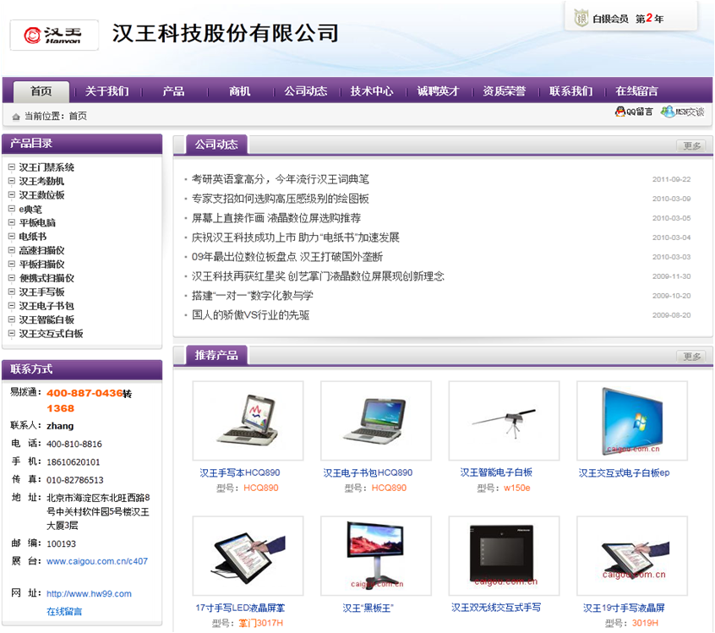The width and height of the screenshot is (715, 633).
Task: Click 汉王“黑板王” product title link
Action: [x=368, y=608]
